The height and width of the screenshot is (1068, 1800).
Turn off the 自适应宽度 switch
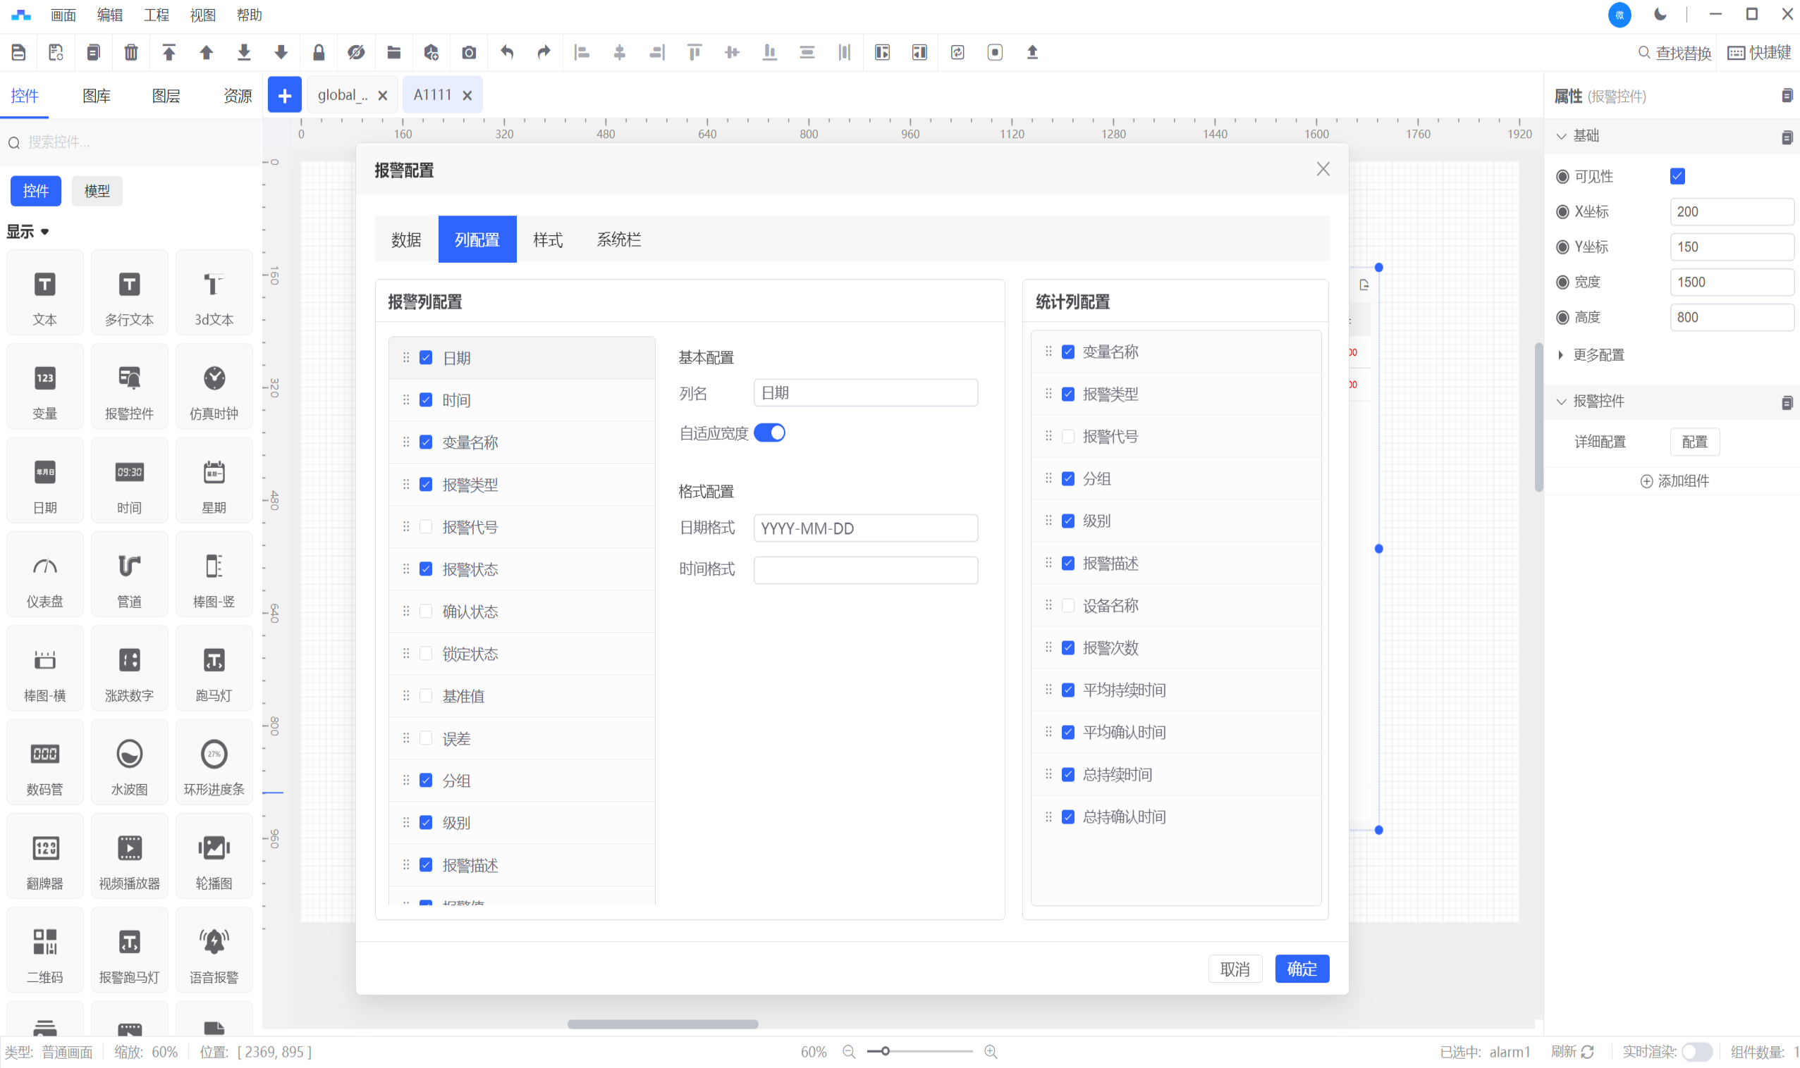pos(769,433)
